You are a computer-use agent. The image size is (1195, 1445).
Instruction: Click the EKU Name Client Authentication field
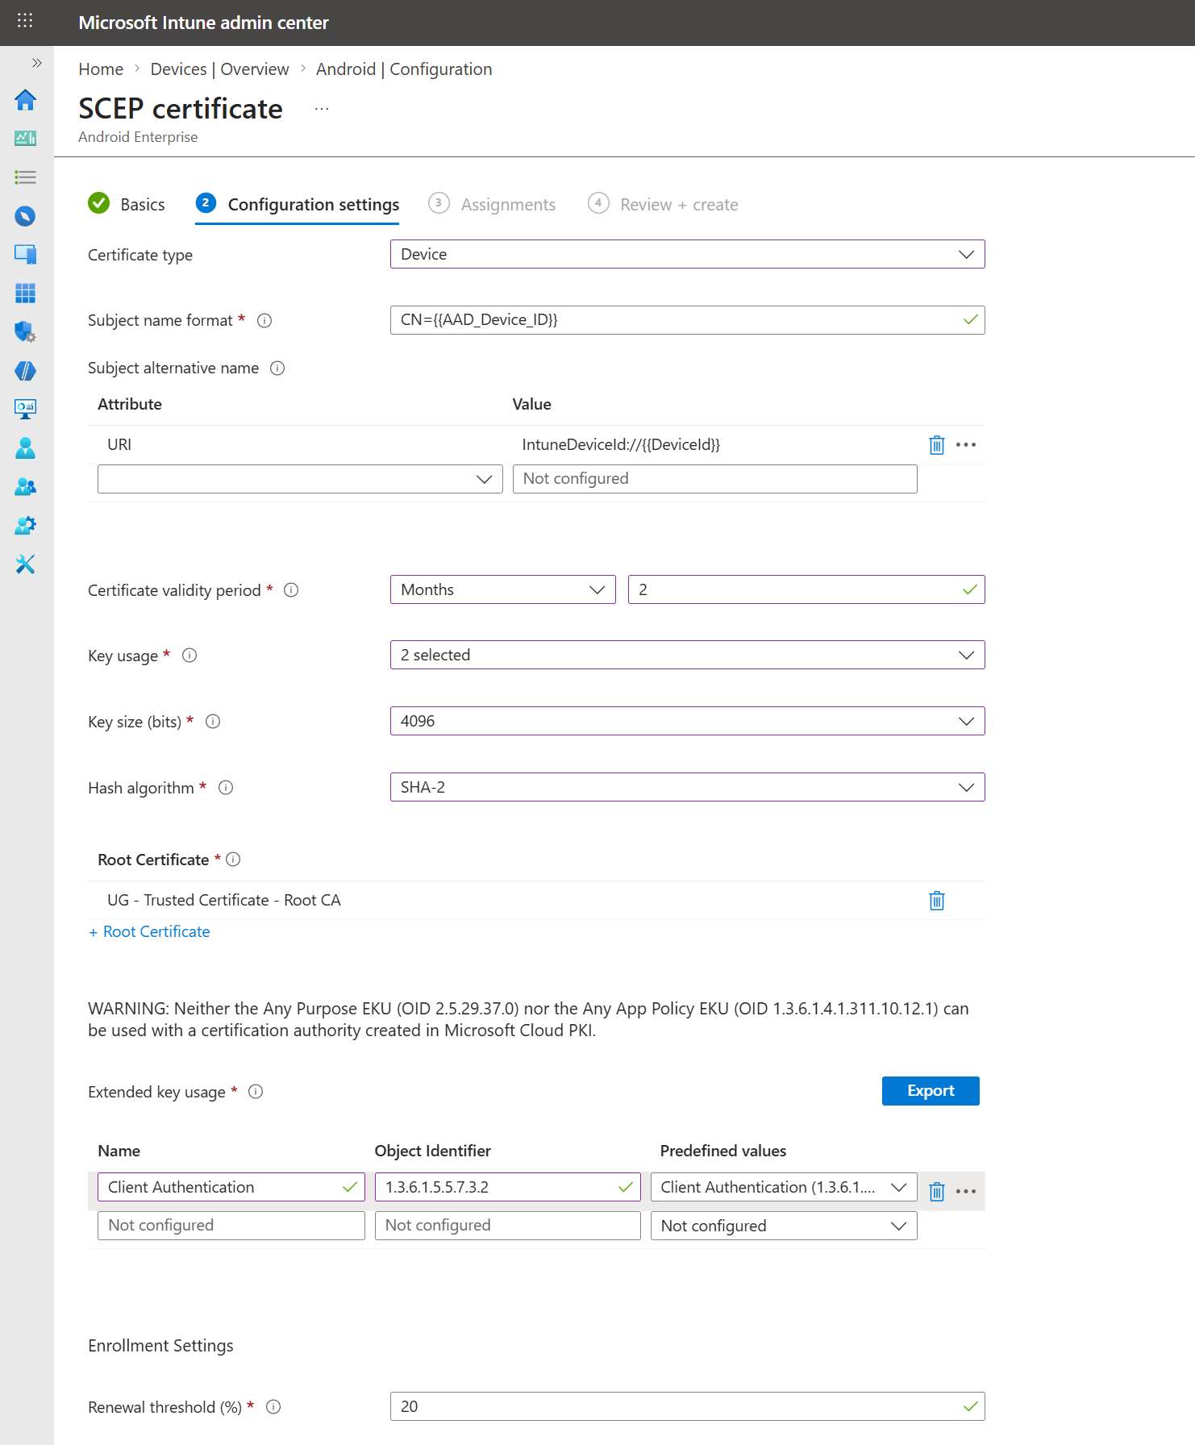pyautogui.click(x=231, y=1187)
